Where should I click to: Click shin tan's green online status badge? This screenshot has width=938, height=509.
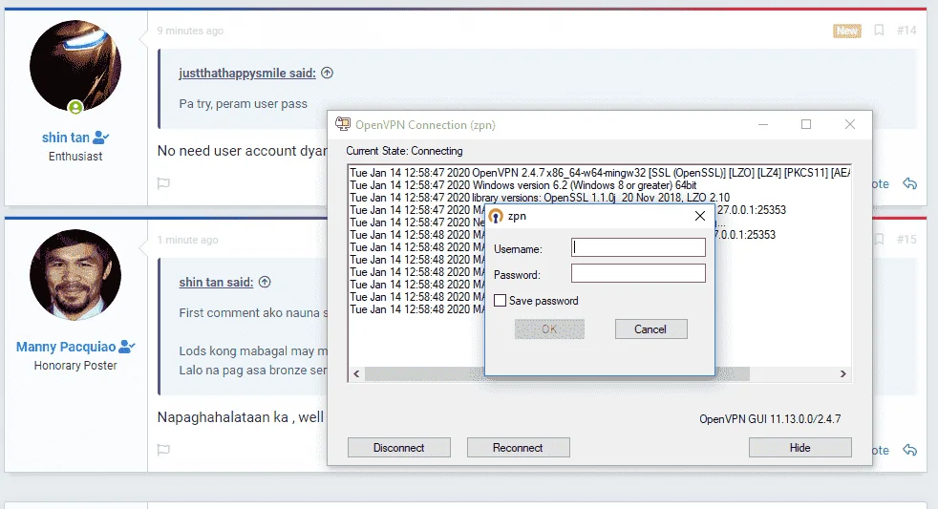click(75, 107)
